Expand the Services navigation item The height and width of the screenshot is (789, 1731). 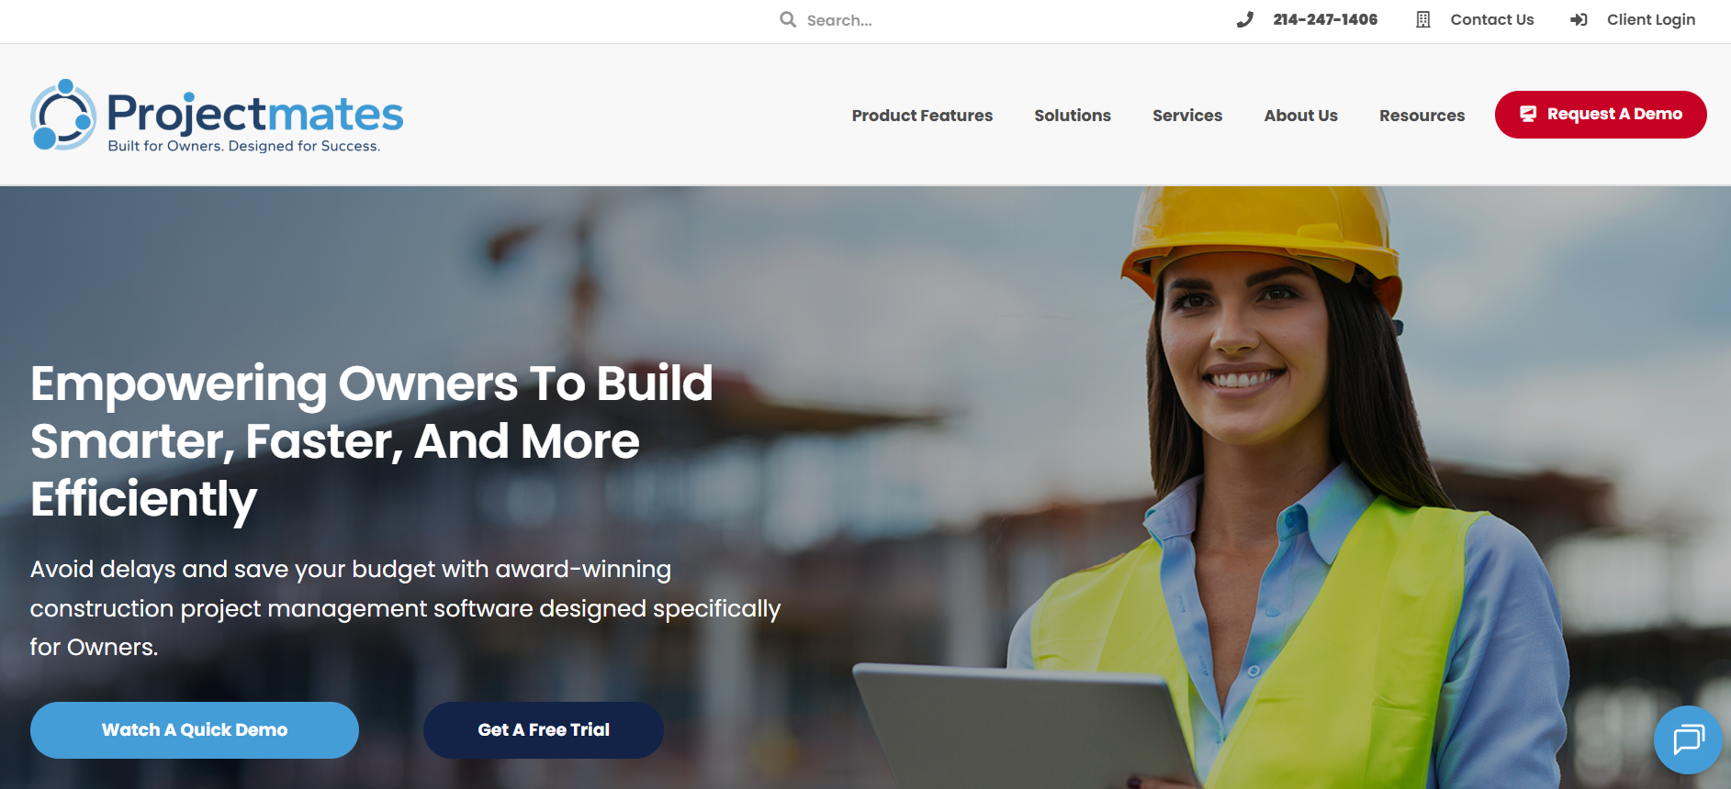click(x=1187, y=115)
